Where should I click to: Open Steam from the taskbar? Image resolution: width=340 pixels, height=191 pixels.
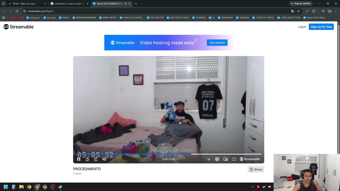pos(60,187)
